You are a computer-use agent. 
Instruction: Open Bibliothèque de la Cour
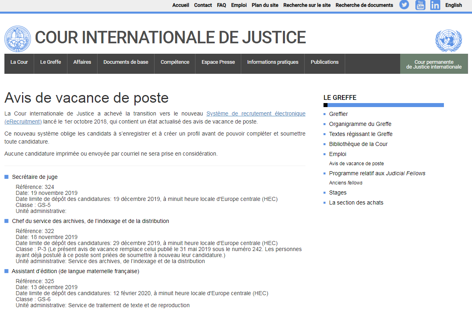point(358,144)
